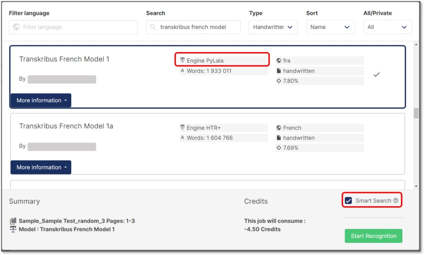Click the redacted author name of Model 1a
The width and height of the screenshot is (424, 255).
pyautogui.click(x=62, y=147)
